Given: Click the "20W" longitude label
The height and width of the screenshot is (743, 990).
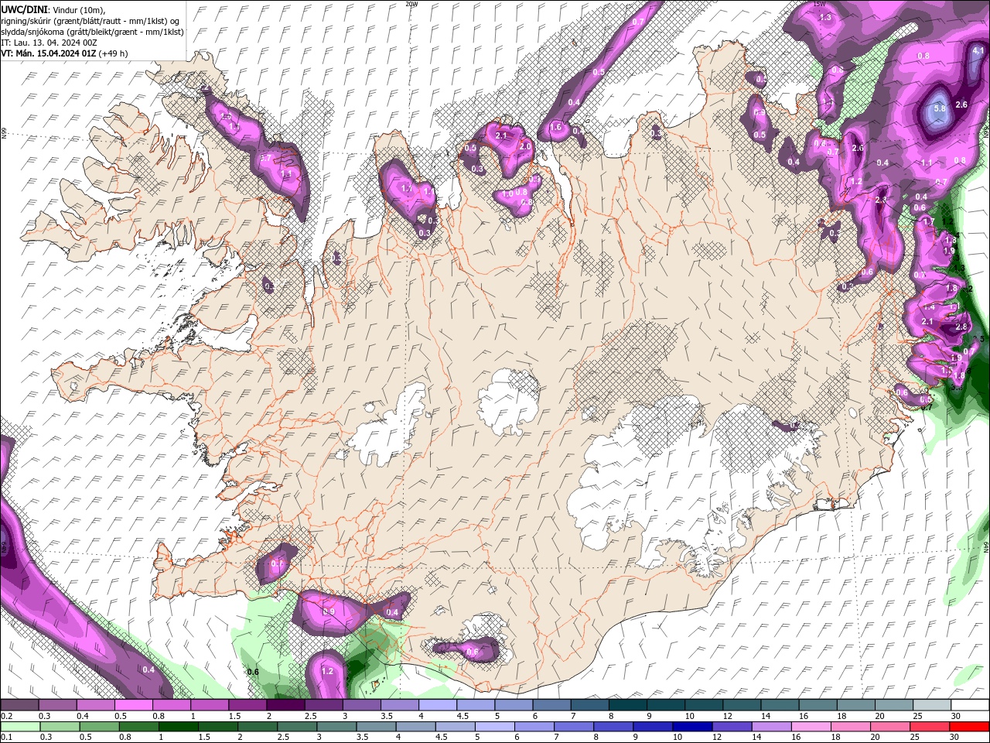Looking at the screenshot, I should coord(411,4).
